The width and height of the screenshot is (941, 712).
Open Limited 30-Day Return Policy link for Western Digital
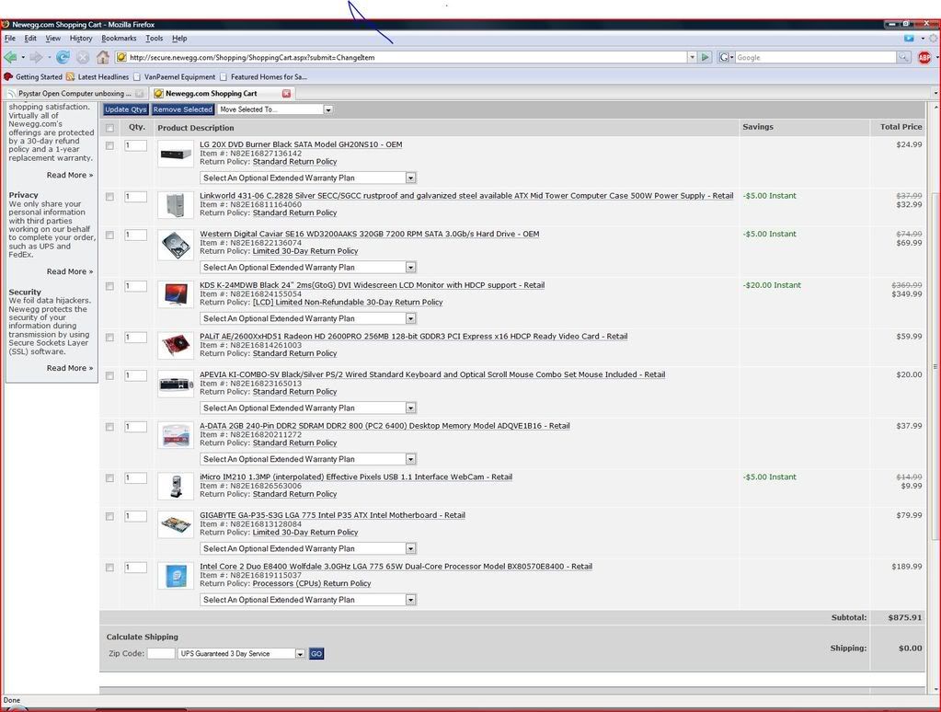tap(305, 251)
